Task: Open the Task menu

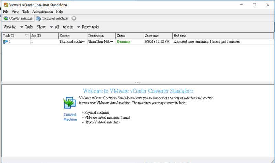Action: click(x=25, y=12)
